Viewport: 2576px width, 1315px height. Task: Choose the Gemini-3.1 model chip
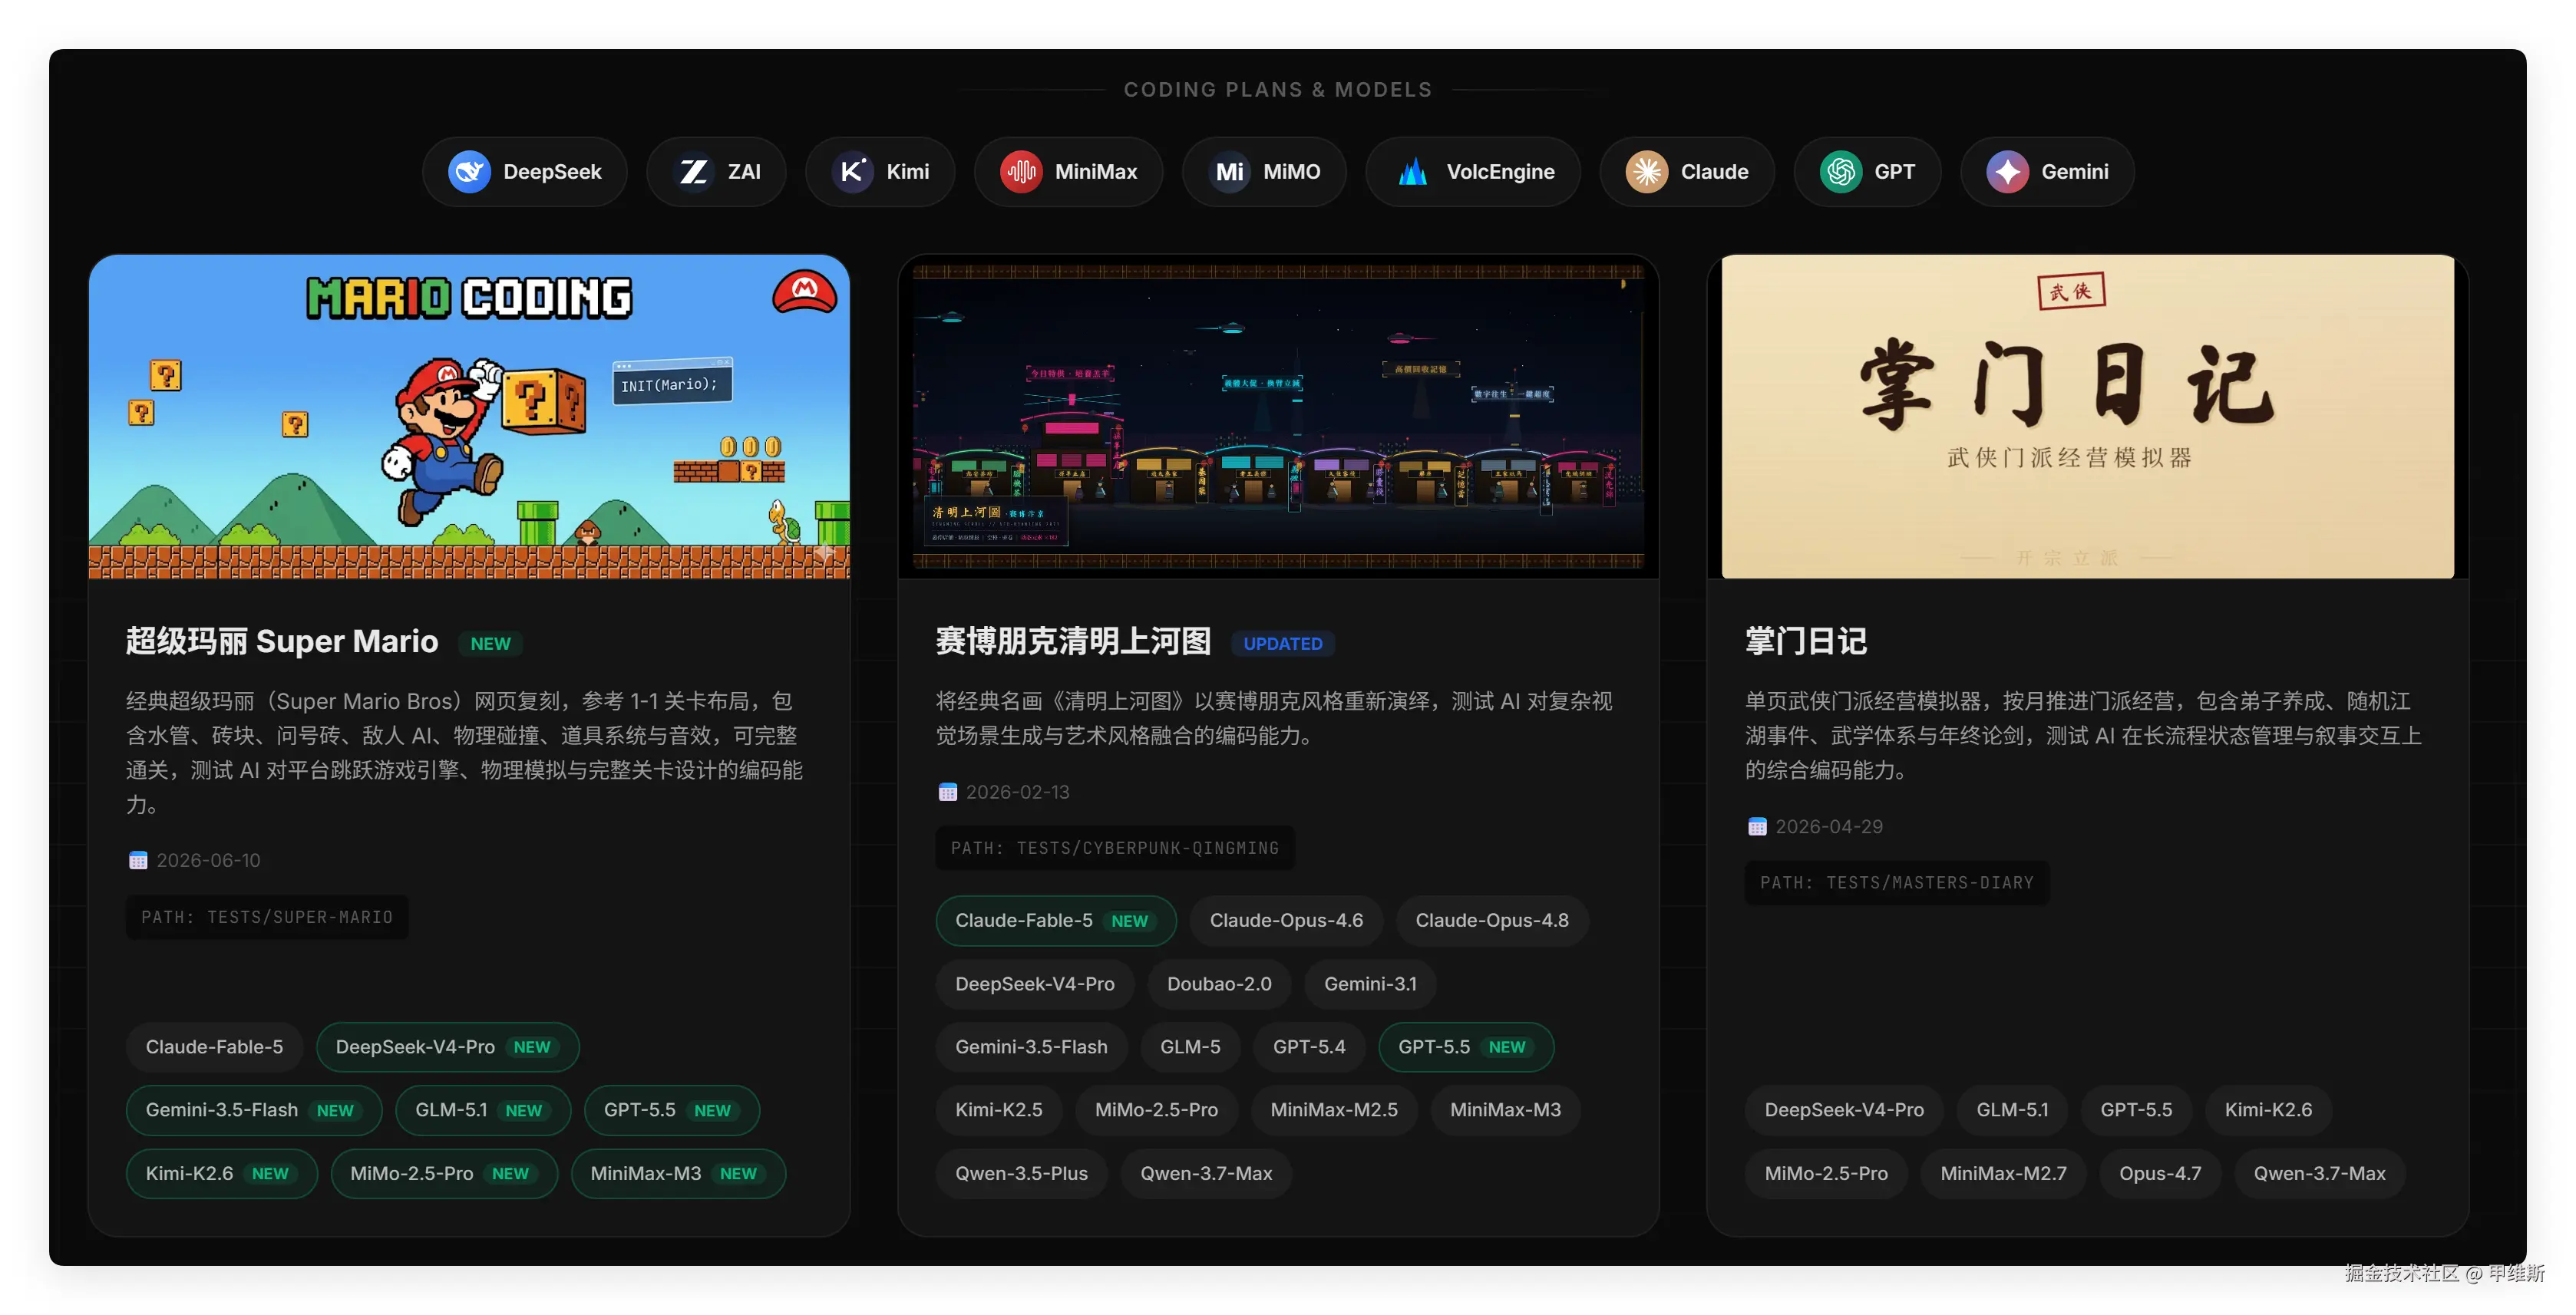(x=1370, y=984)
